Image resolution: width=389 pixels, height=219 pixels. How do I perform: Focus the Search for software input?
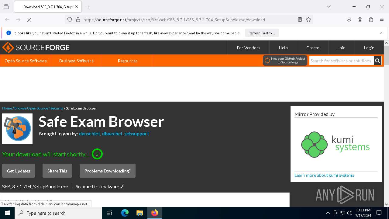pos(341,61)
